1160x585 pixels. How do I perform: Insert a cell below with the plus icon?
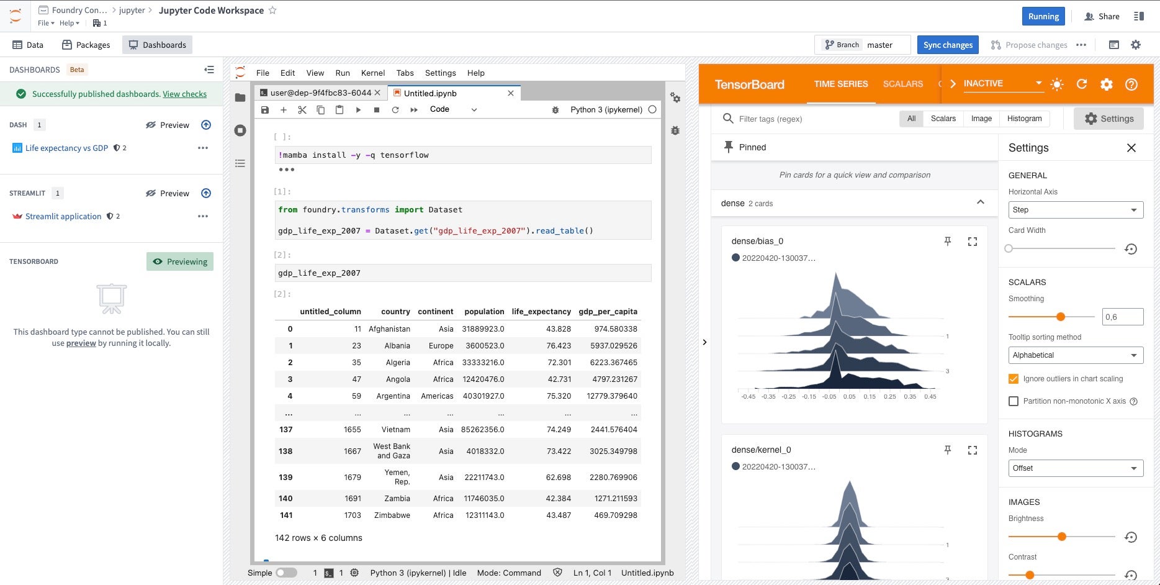(x=284, y=110)
